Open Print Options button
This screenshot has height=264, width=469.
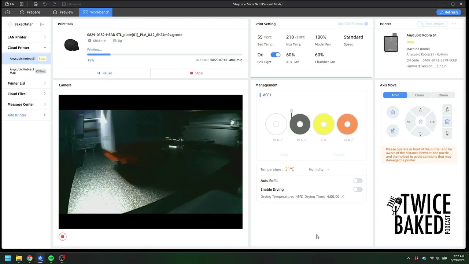[x=433, y=24]
